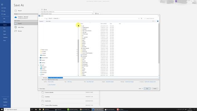The image size is (197, 111).
Task: Click the Up arrow in dialog address bar
Action: (x=45, y=18)
